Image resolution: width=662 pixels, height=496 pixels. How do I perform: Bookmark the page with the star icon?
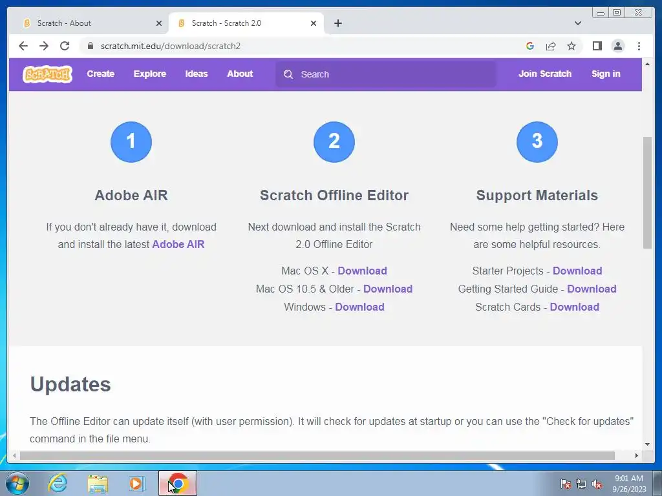tap(571, 46)
